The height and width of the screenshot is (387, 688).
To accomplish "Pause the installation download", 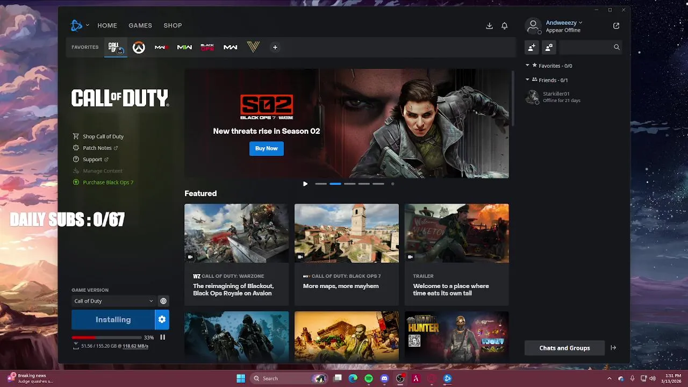I will [162, 338].
